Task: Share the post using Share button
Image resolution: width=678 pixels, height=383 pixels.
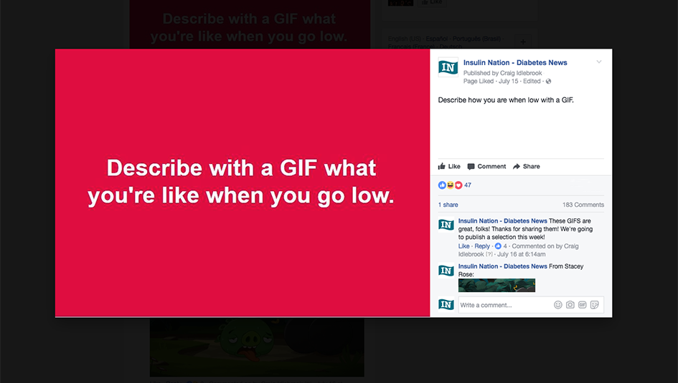Action: point(526,167)
